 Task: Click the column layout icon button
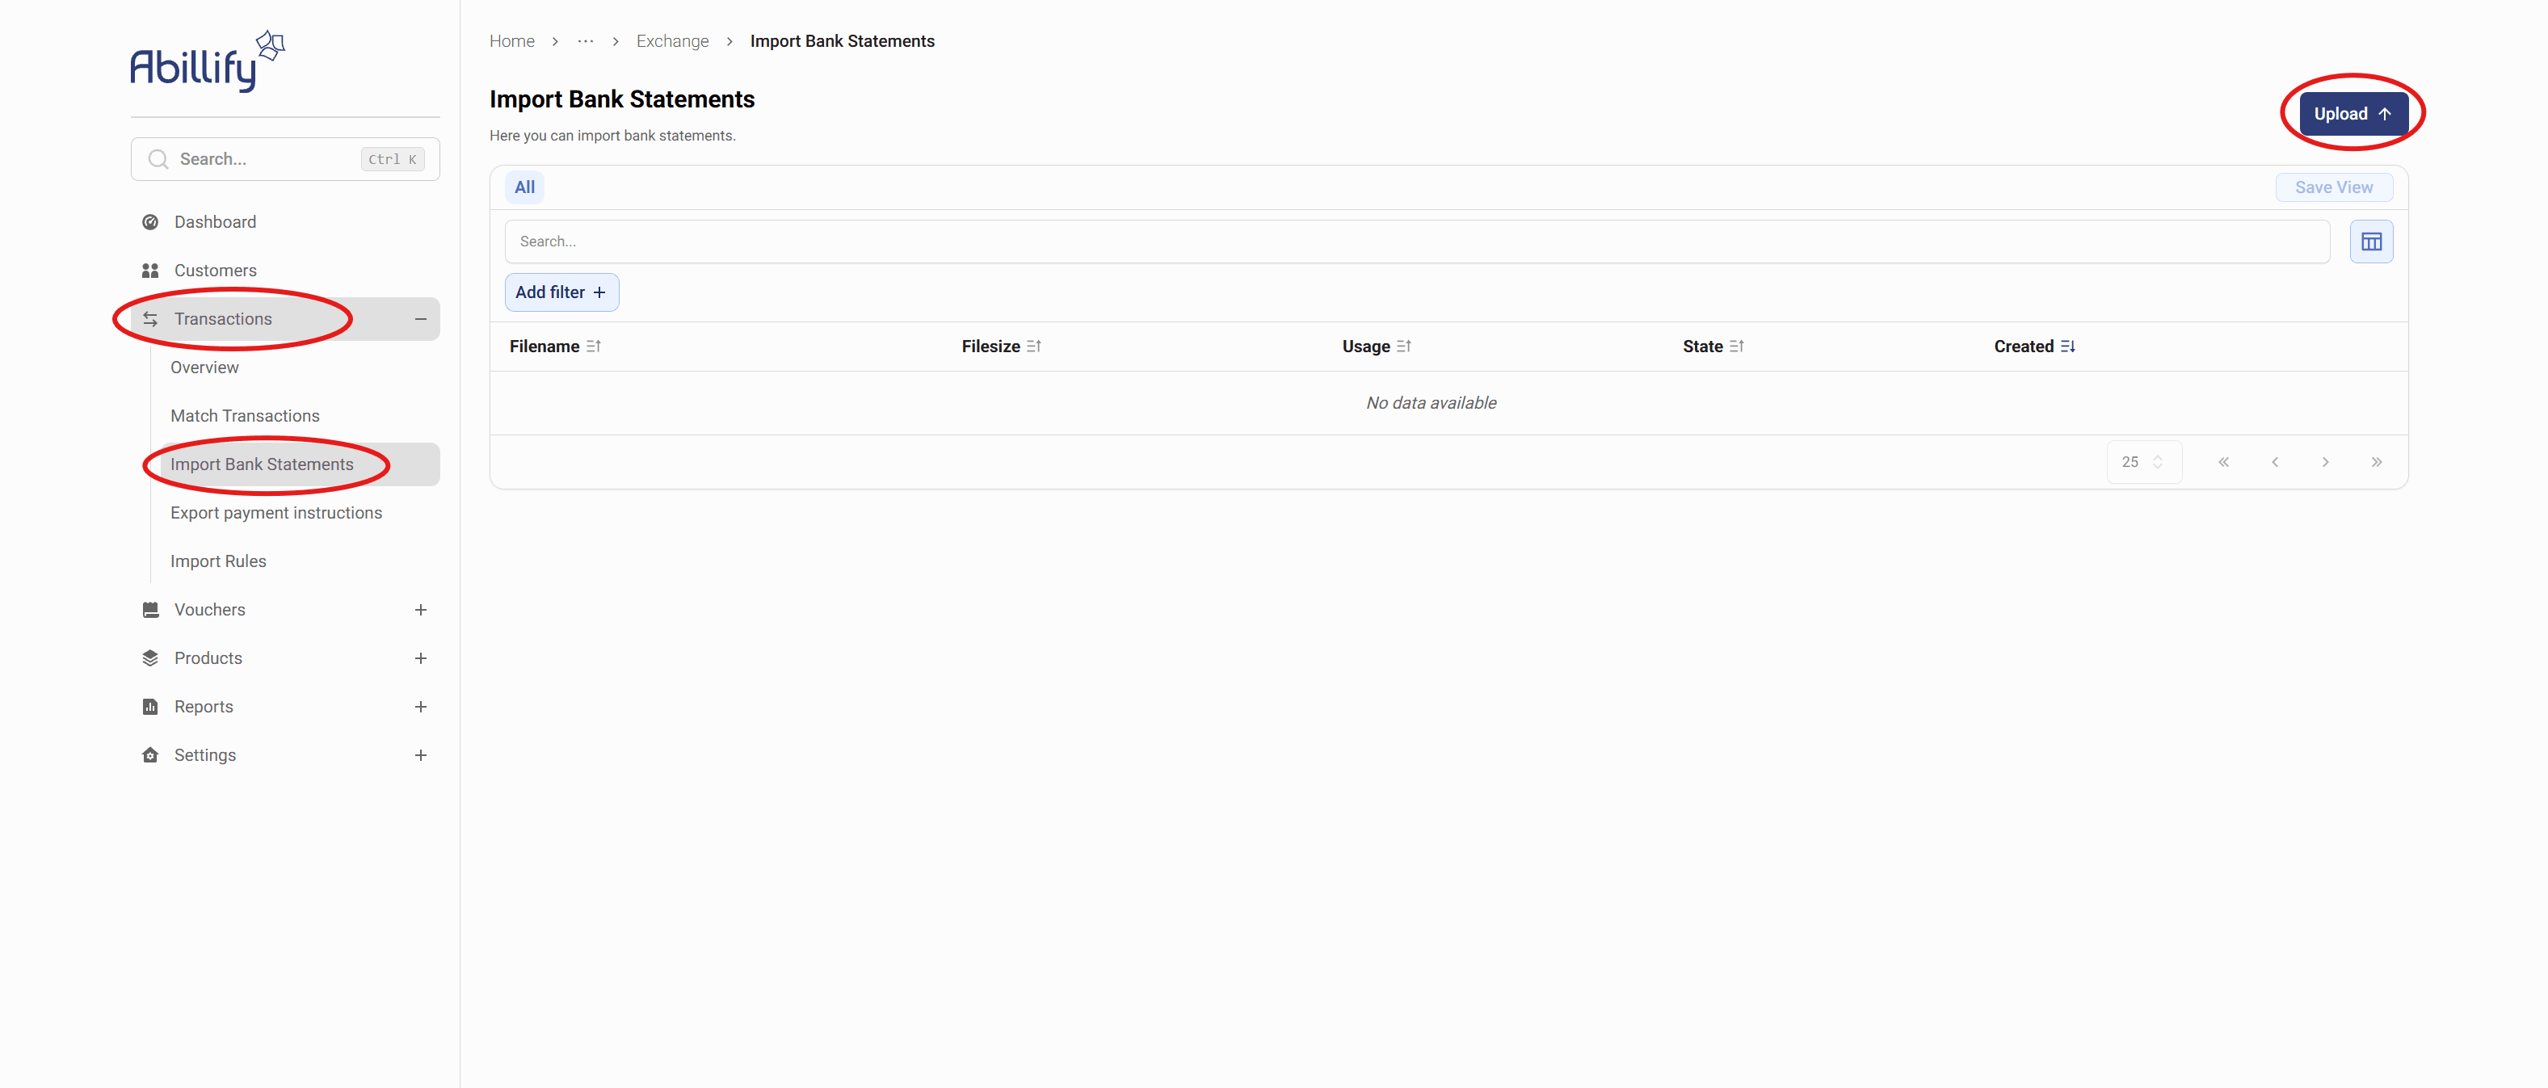2371,242
